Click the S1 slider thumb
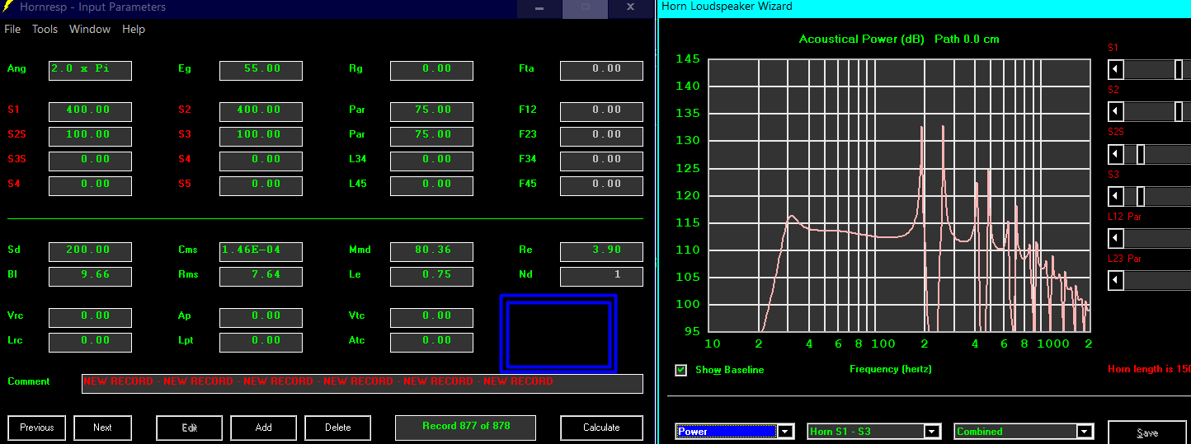The width and height of the screenshot is (1191, 444). pyautogui.click(x=1179, y=69)
